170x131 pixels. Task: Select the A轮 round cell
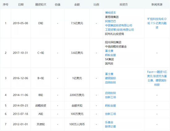[x=41, y=114]
